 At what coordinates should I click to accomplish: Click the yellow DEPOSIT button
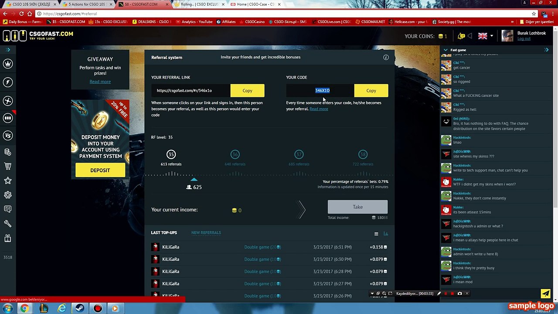tap(100, 170)
